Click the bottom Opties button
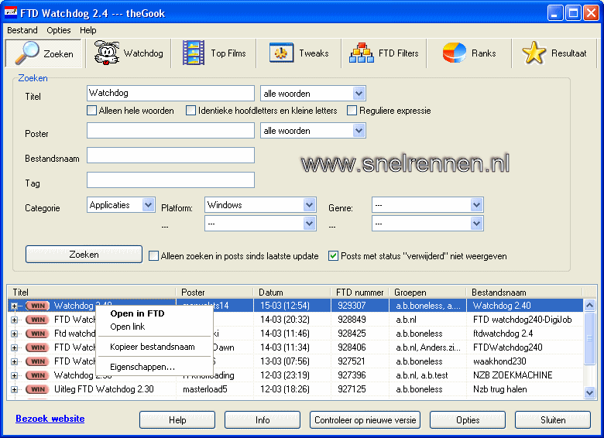This screenshot has width=604, height=438. pos(468,420)
